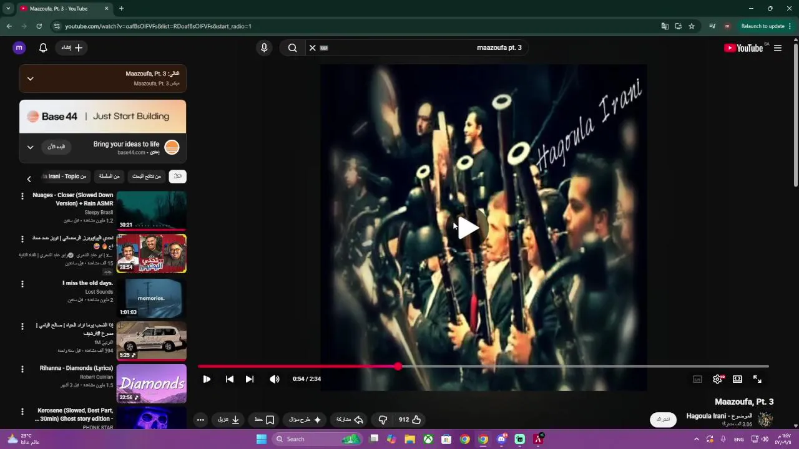Select the From the series filter chip
Screen dimensions: 799x449
coord(109,176)
